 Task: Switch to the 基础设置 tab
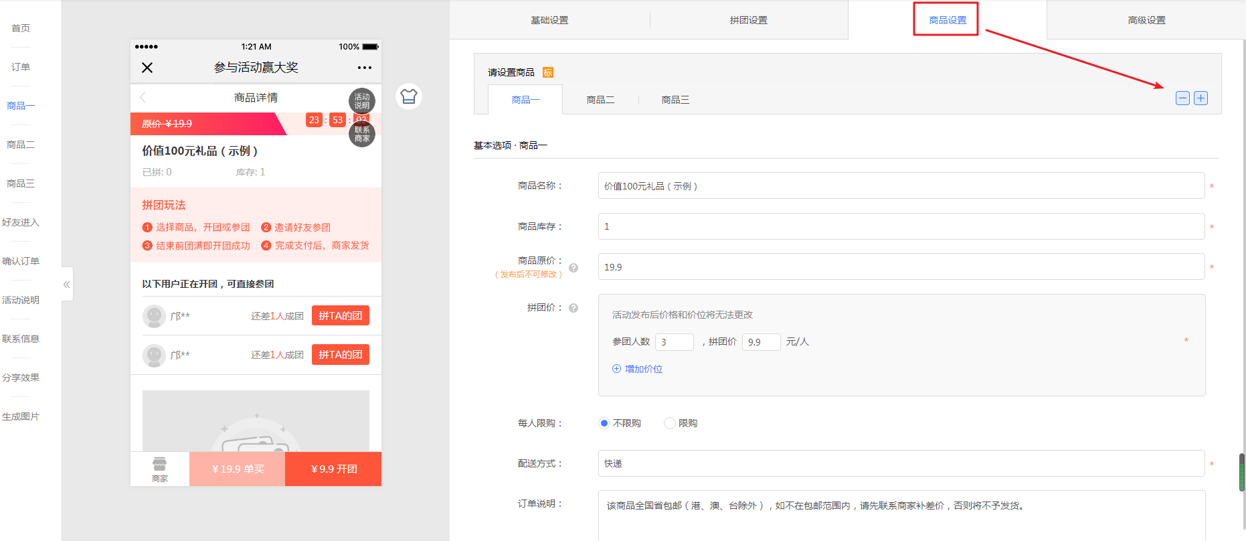[x=549, y=20]
